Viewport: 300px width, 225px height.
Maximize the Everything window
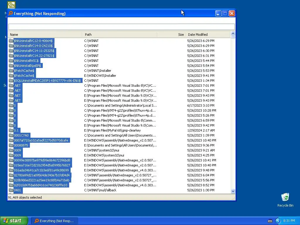225,13
